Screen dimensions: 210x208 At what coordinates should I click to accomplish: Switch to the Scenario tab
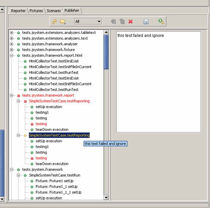coord(54,11)
